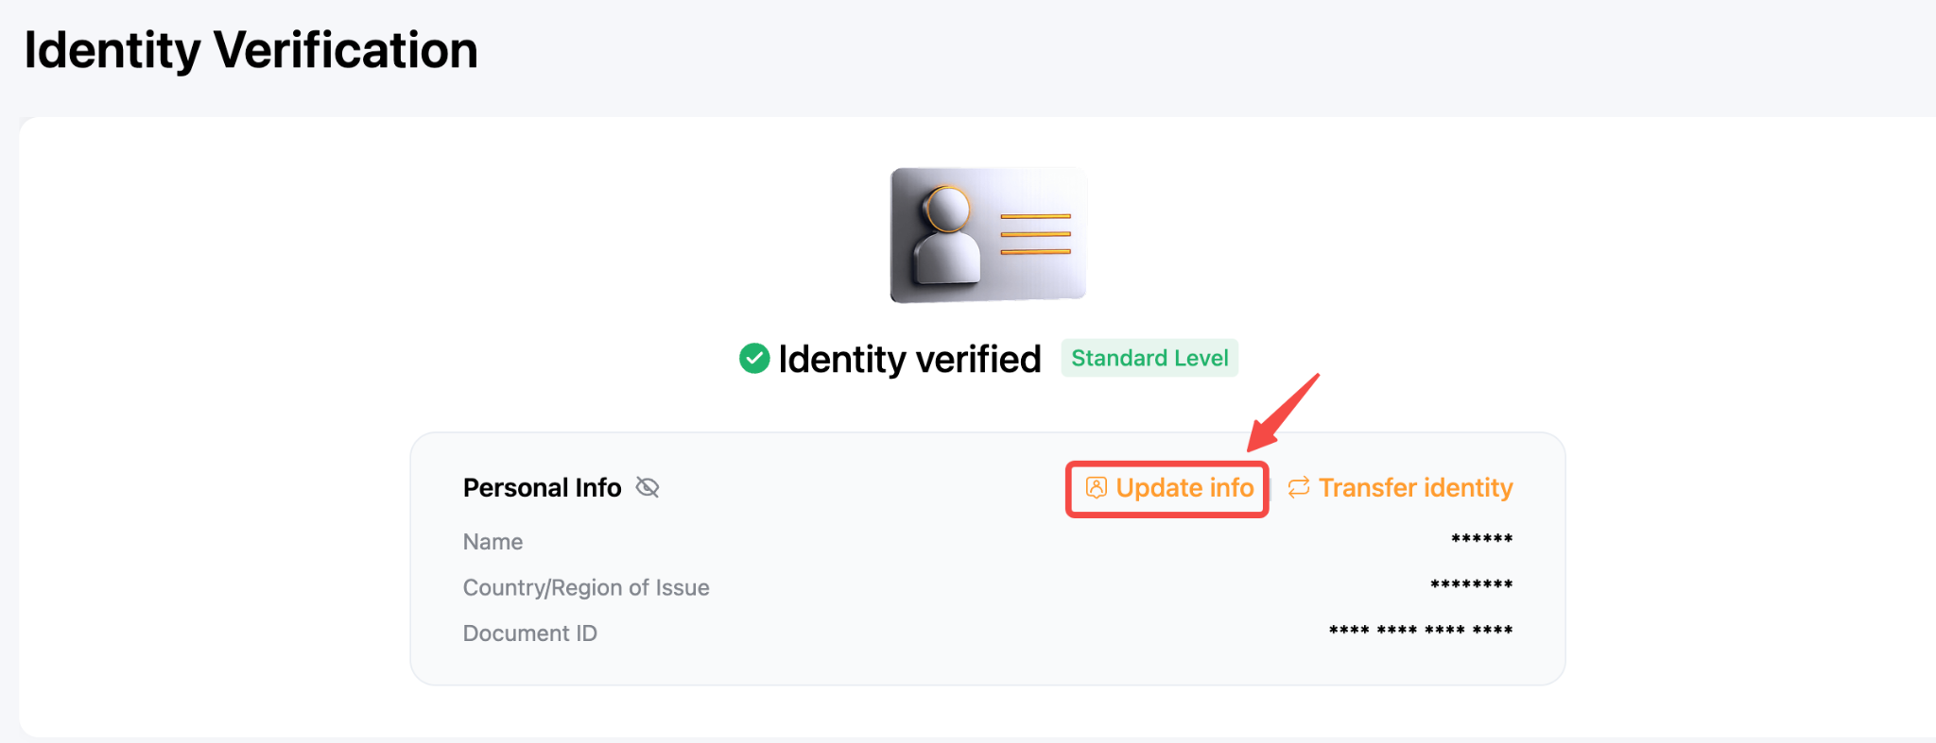This screenshot has width=1936, height=743.
Task: Click the Identity Verification page title
Action: pyautogui.click(x=251, y=50)
